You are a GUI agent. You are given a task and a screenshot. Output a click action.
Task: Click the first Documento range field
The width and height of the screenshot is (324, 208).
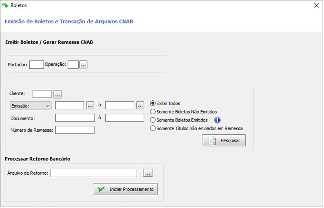pyautogui.click(x=75, y=118)
